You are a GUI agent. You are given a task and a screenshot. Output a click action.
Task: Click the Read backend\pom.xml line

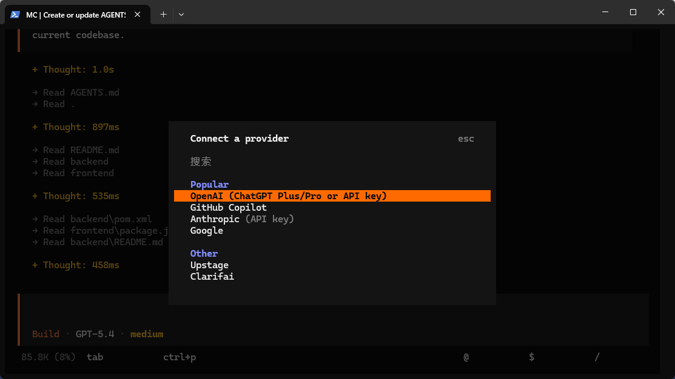point(92,219)
